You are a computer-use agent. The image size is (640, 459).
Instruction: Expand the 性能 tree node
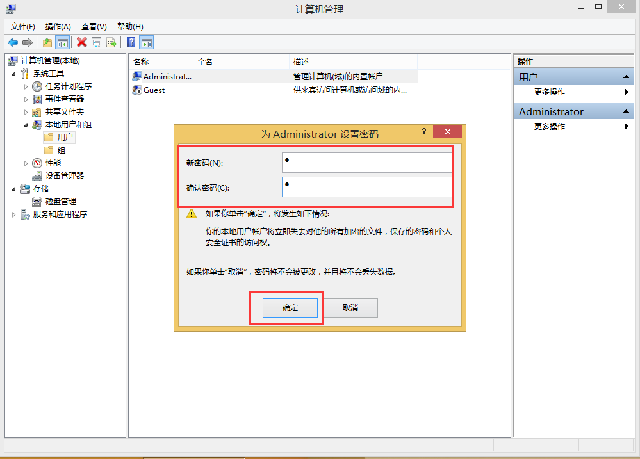[26, 164]
